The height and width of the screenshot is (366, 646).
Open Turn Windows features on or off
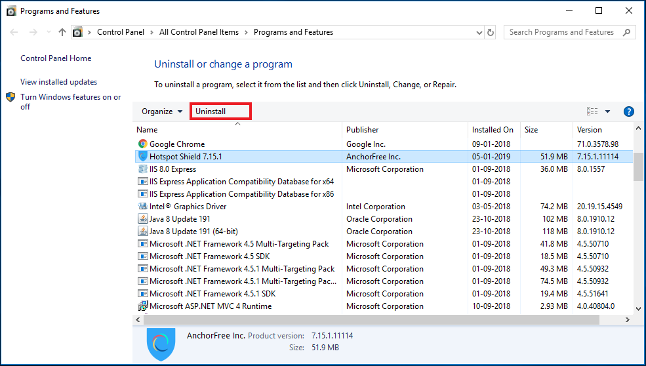pos(70,102)
